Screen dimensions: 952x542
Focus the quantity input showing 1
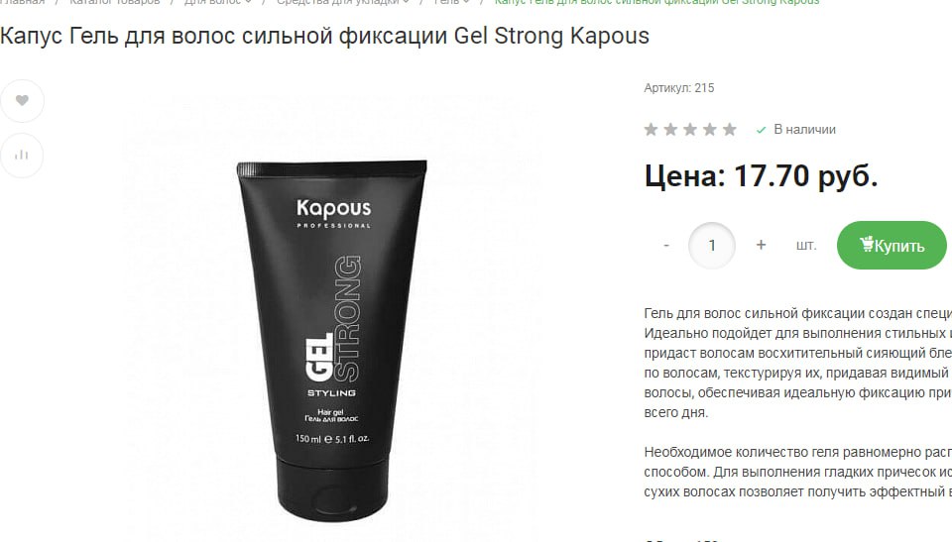pos(712,245)
